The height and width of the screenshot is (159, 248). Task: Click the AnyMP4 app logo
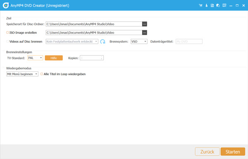[6, 5]
